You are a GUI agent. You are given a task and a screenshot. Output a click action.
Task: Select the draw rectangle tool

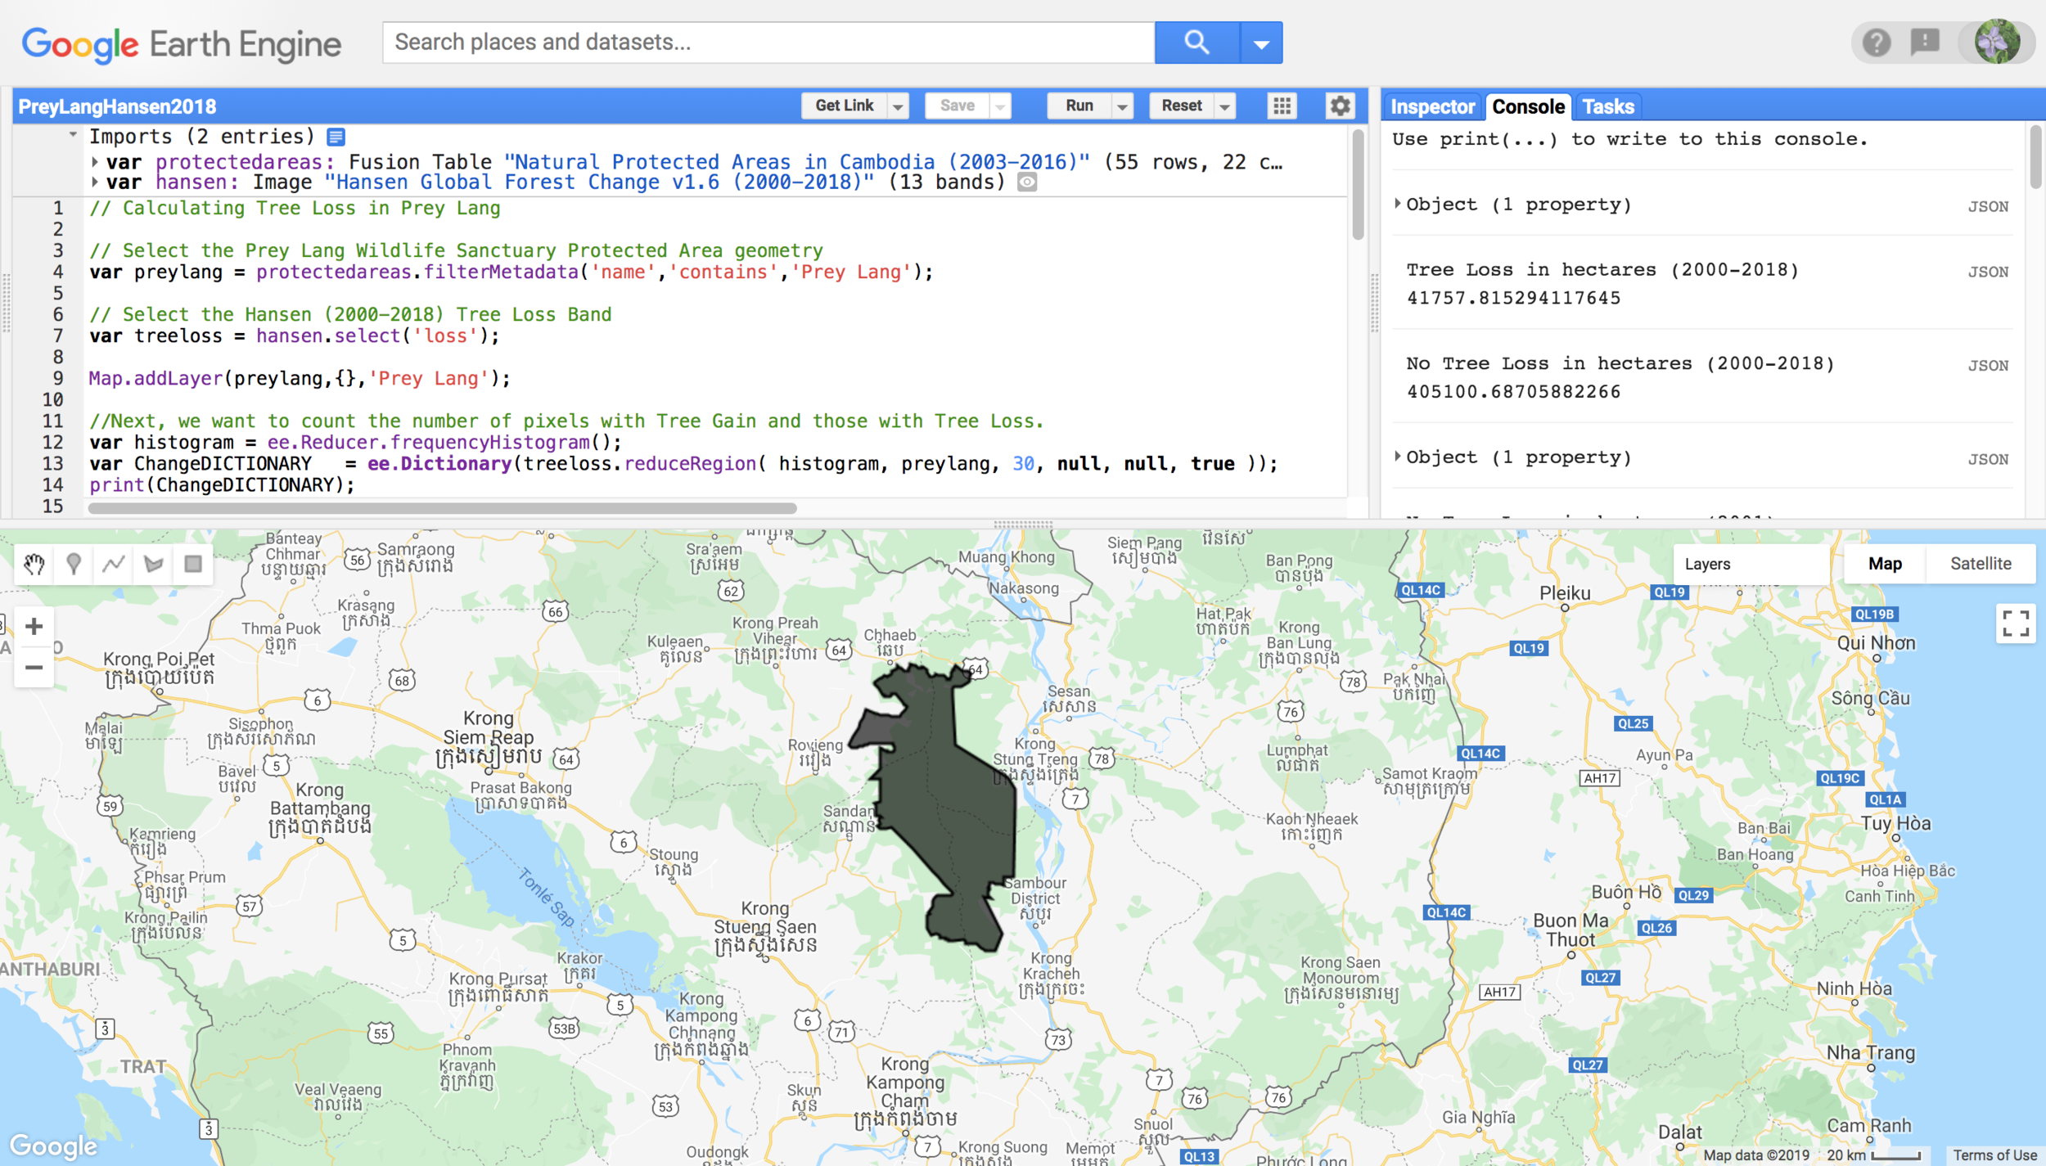pos(193,564)
